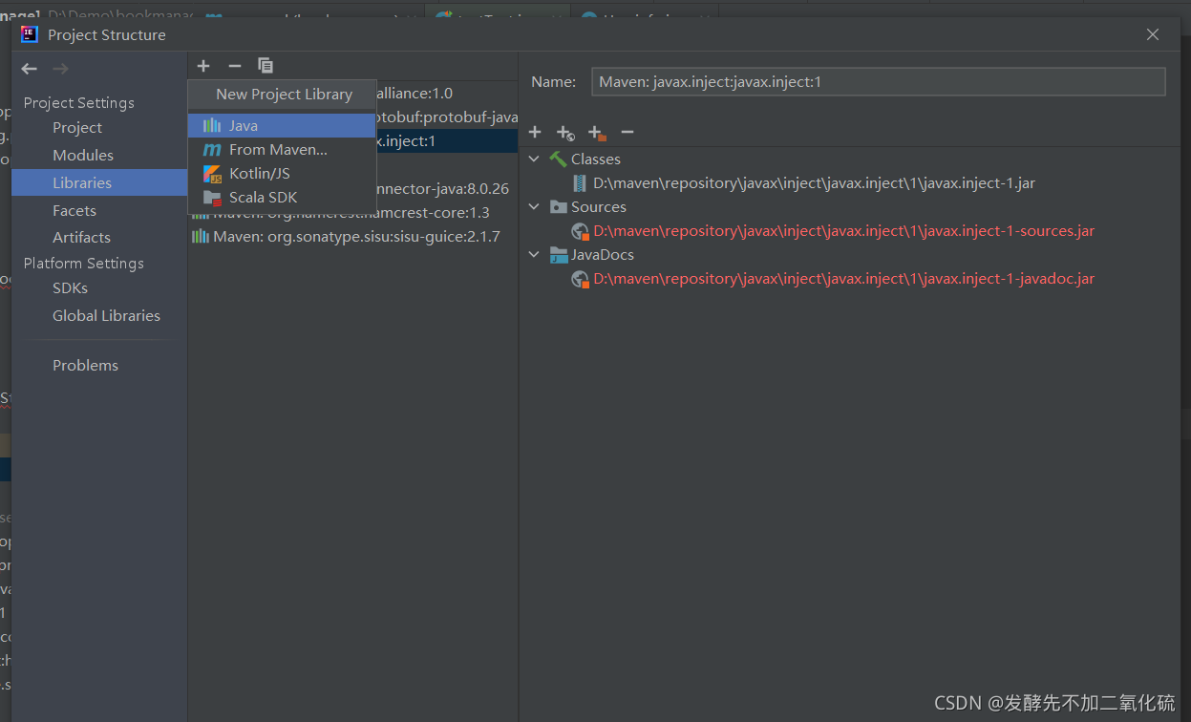
Task: Open the Project settings page
Action: [77, 127]
